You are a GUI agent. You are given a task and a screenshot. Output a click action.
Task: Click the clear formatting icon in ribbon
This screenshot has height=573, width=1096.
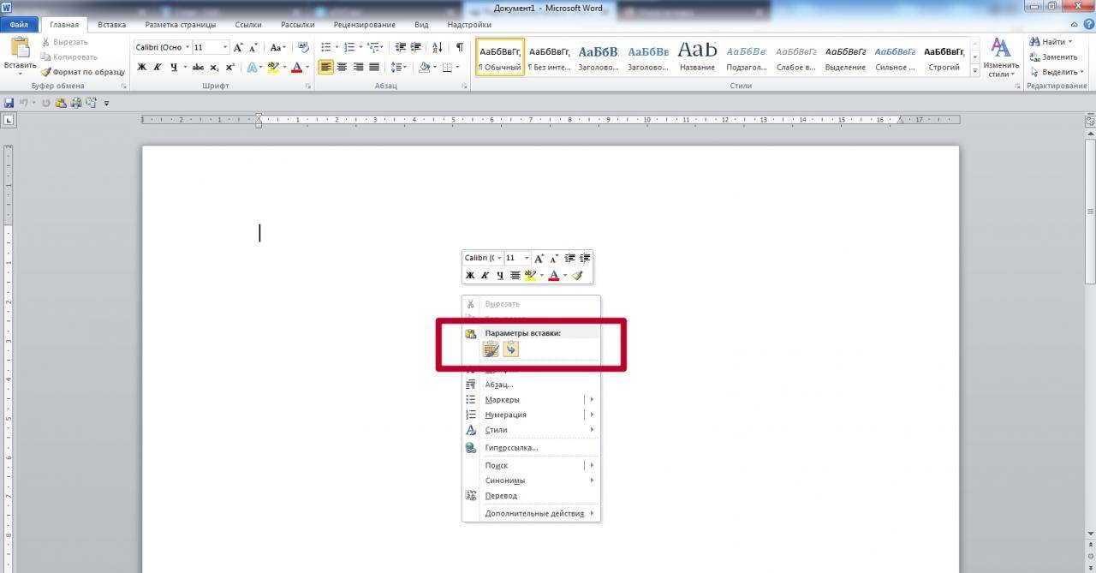coord(303,47)
